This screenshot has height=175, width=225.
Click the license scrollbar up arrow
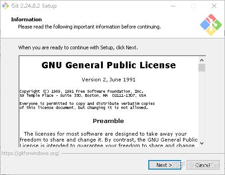coord(202,60)
